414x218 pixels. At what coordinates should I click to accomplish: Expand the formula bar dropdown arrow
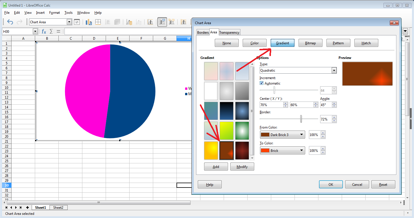click(405, 31)
